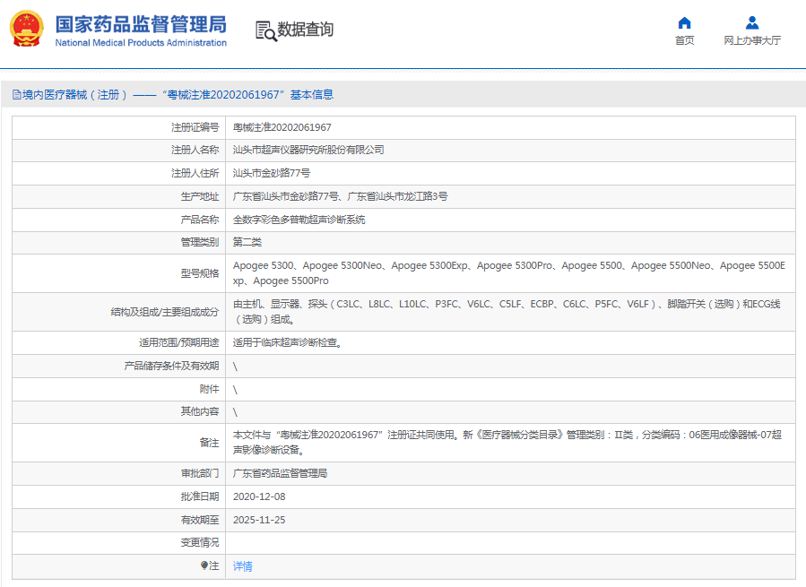The image size is (806, 587).
Task: Click the 首页 text link
Action: coord(684,40)
